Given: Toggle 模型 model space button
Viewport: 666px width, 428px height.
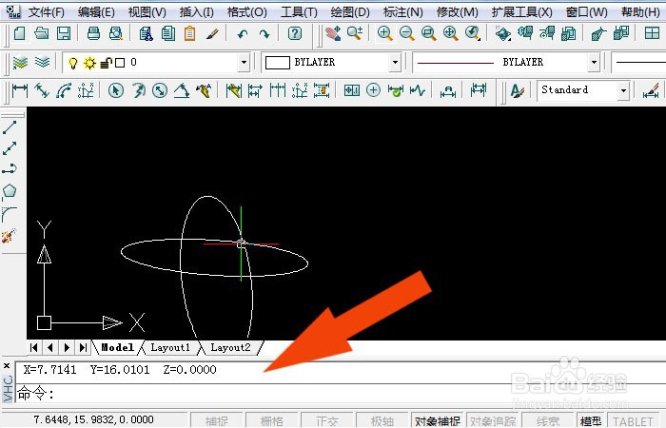Looking at the screenshot, I should (x=591, y=420).
